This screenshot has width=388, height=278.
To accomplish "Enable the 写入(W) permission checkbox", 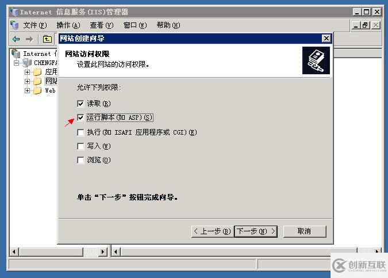I will click(80, 146).
